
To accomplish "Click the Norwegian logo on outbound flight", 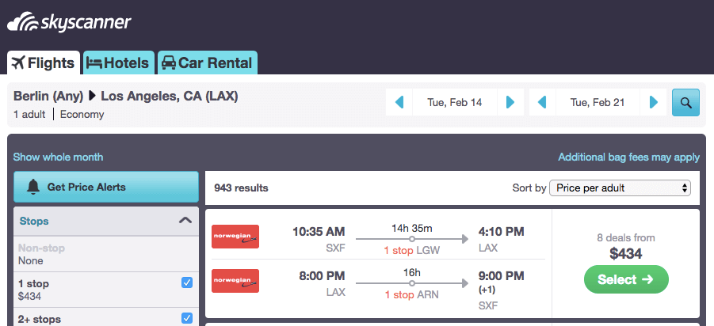I will click(x=235, y=237).
